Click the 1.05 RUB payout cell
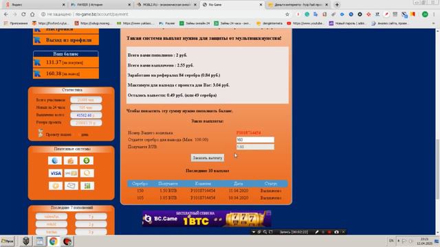440x247 pixels. pos(168,198)
